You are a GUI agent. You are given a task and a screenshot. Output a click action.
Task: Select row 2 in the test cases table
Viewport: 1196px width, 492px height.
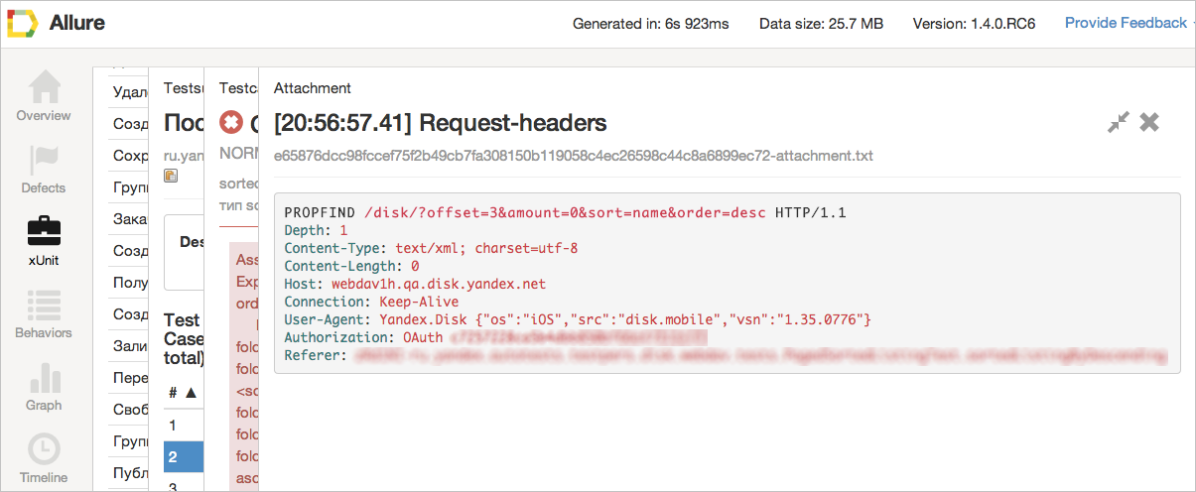coord(183,457)
